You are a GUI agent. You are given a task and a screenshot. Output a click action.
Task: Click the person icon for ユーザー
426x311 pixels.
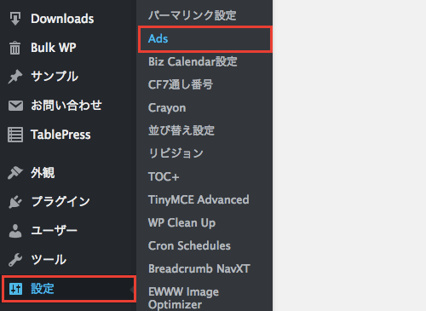coord(15,231)
